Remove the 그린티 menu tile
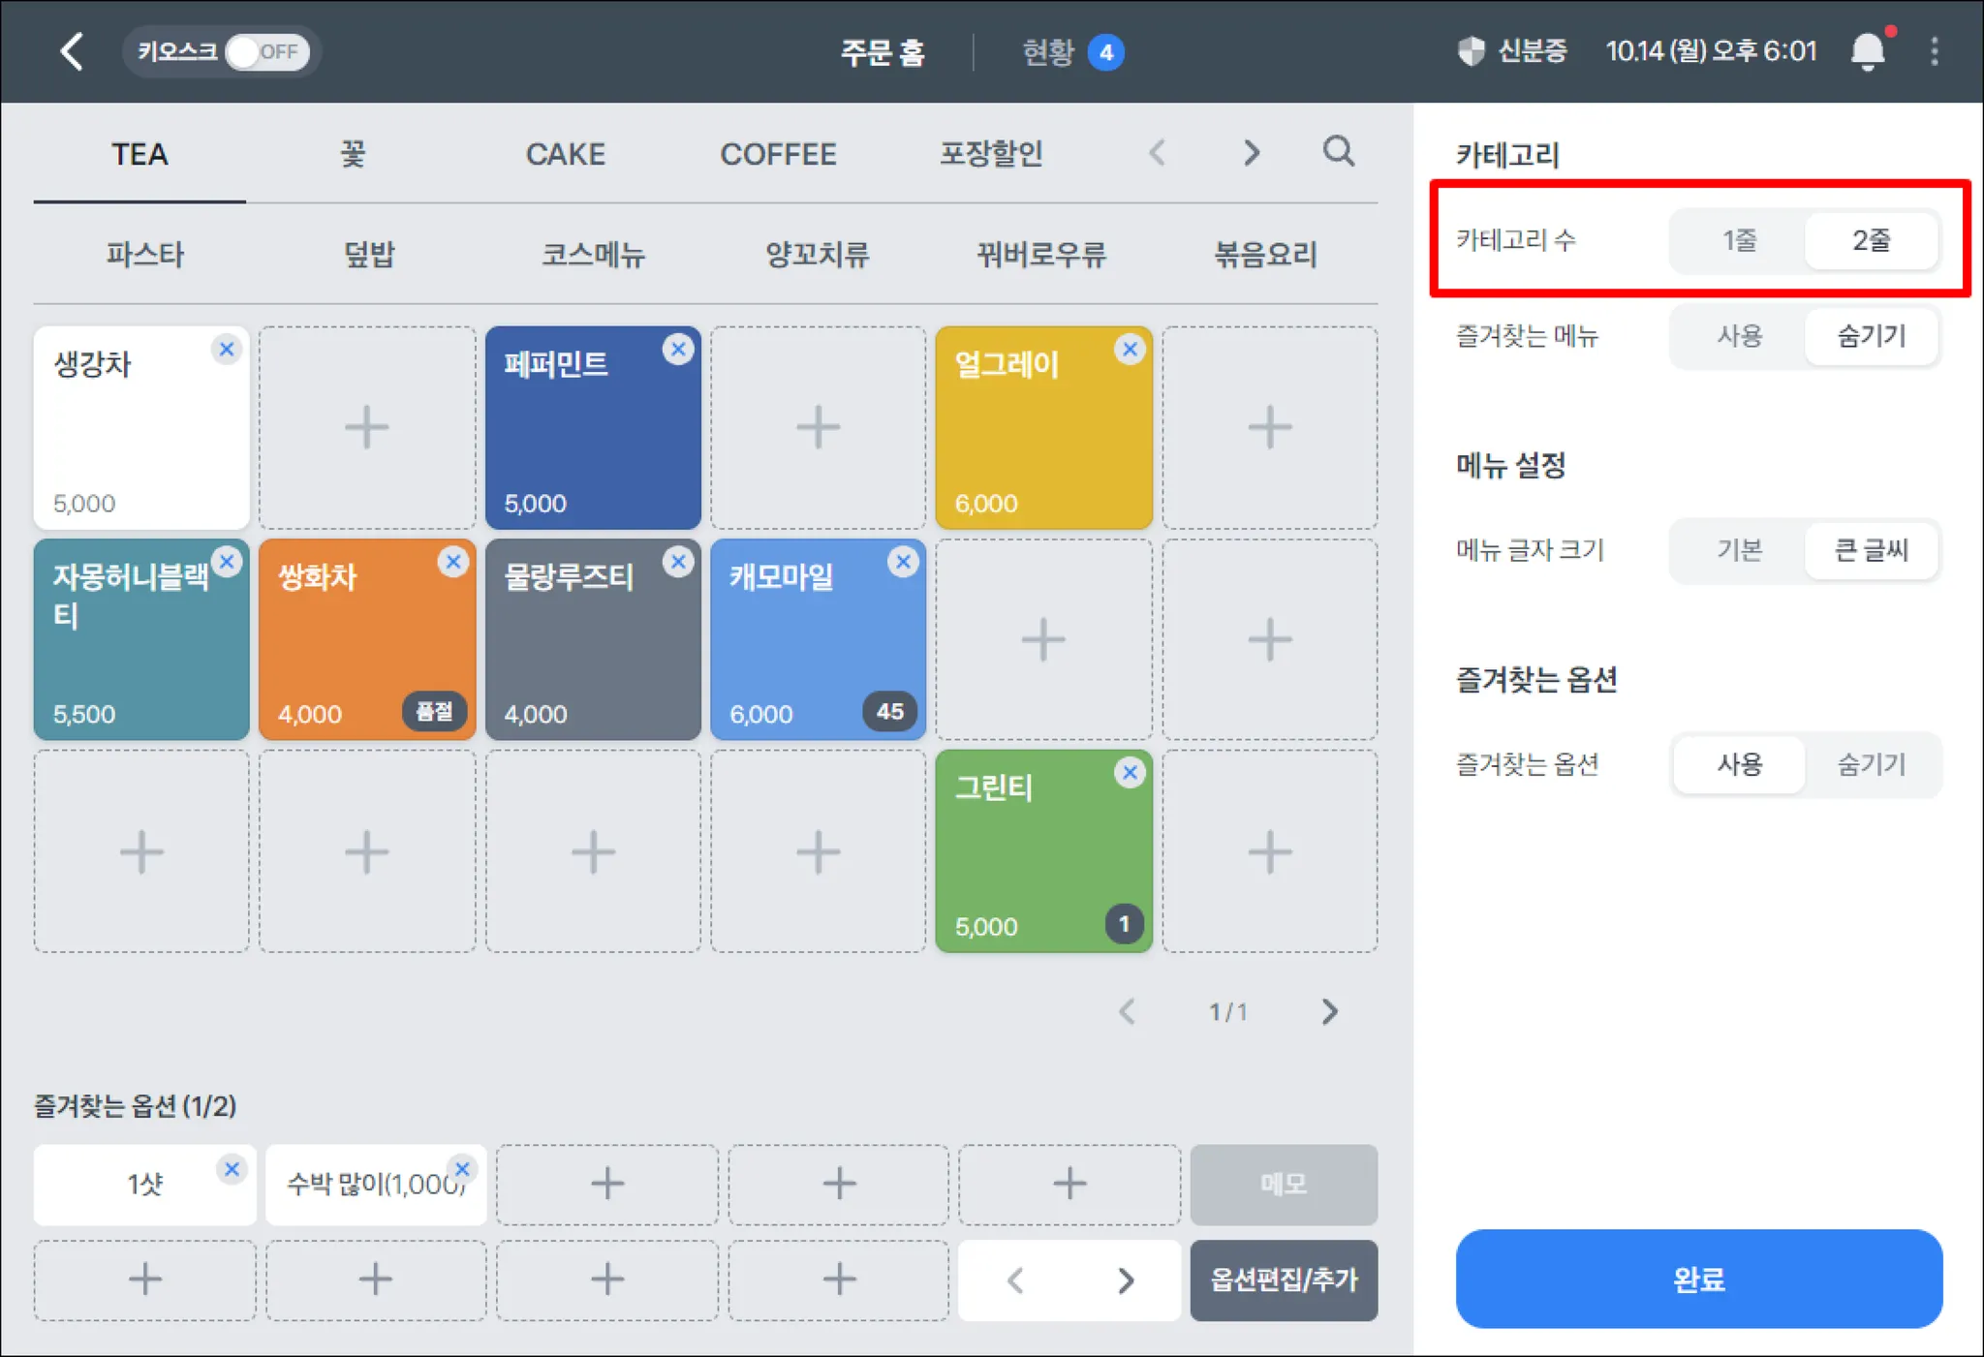The width and height of the screenshot is (1984, 1357). (1130, 773)
